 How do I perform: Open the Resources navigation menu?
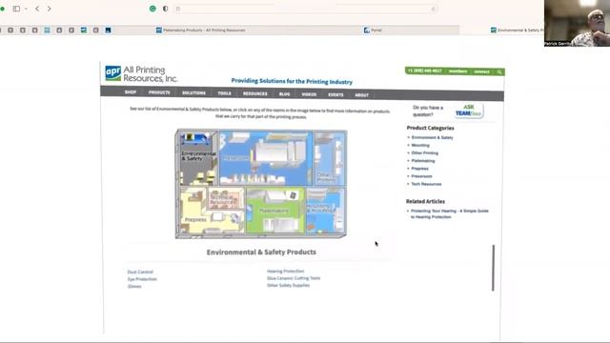click(254, 93)
